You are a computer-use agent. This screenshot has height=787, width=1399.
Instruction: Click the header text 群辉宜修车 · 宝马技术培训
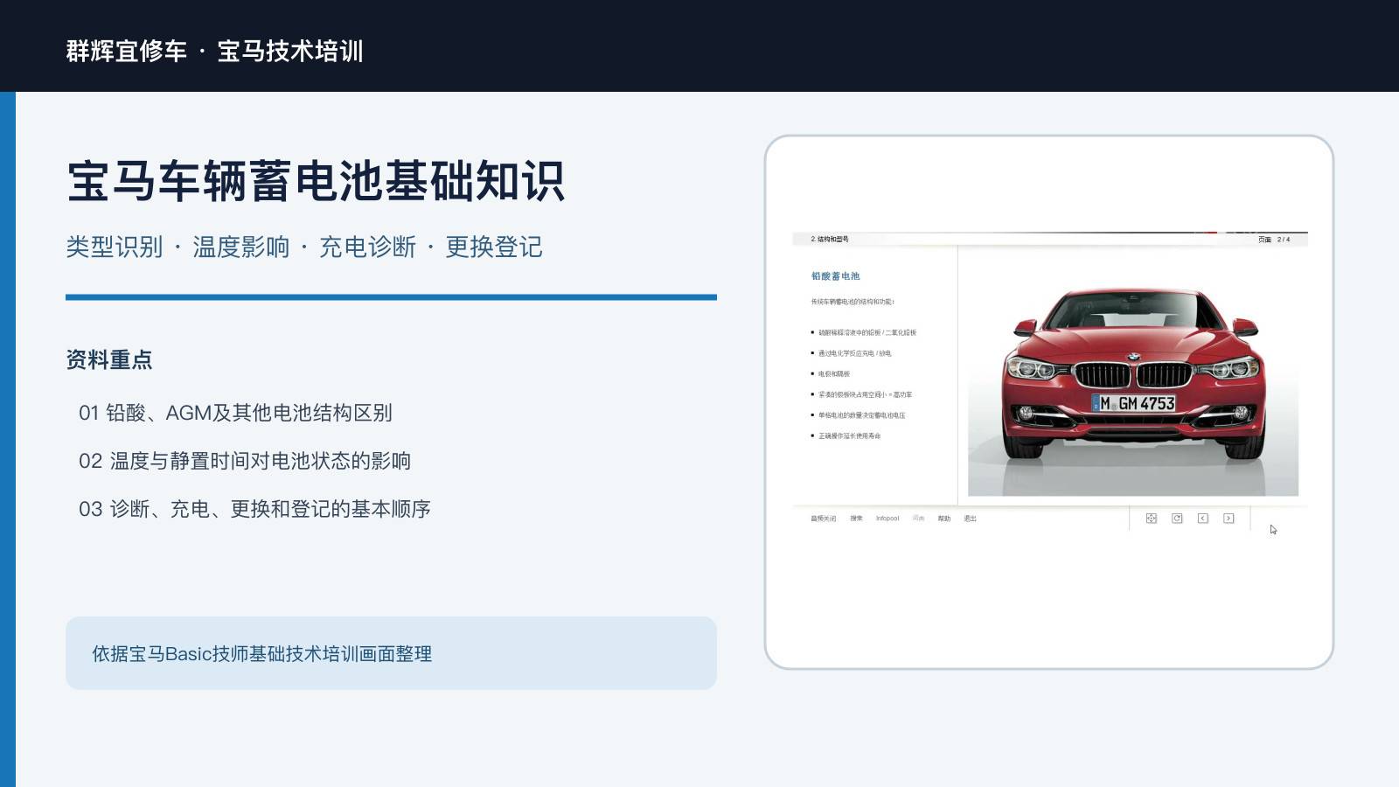[215, 51]
